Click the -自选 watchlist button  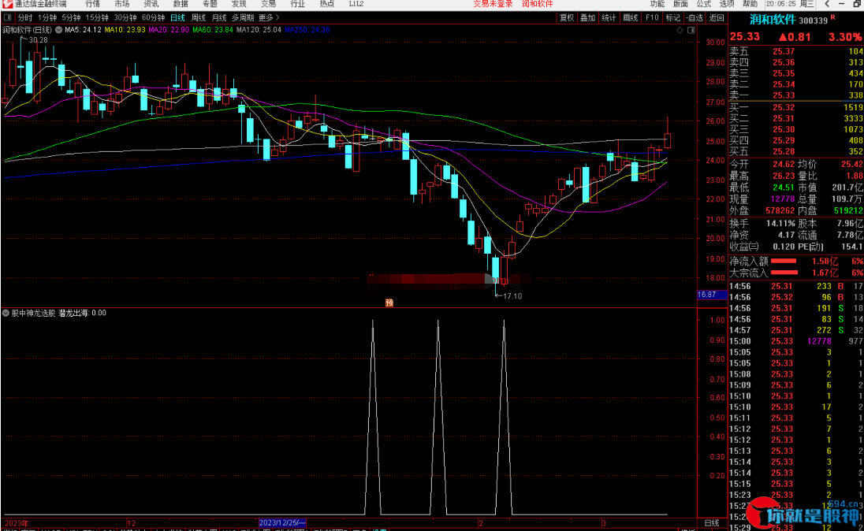pyautogui.click(x=695, y=17)
